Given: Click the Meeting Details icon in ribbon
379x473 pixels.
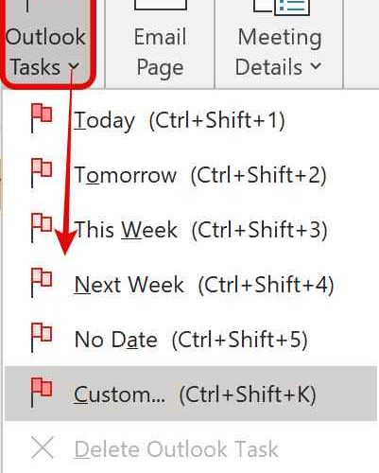Looking at the screenshot, I should (283, 7).
